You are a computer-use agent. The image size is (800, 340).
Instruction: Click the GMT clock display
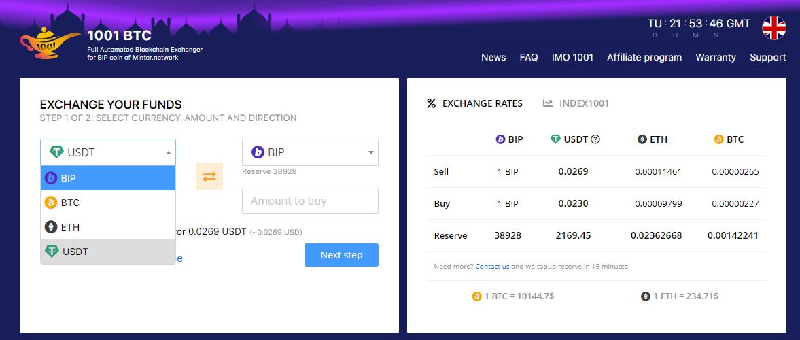coord(699,24)
